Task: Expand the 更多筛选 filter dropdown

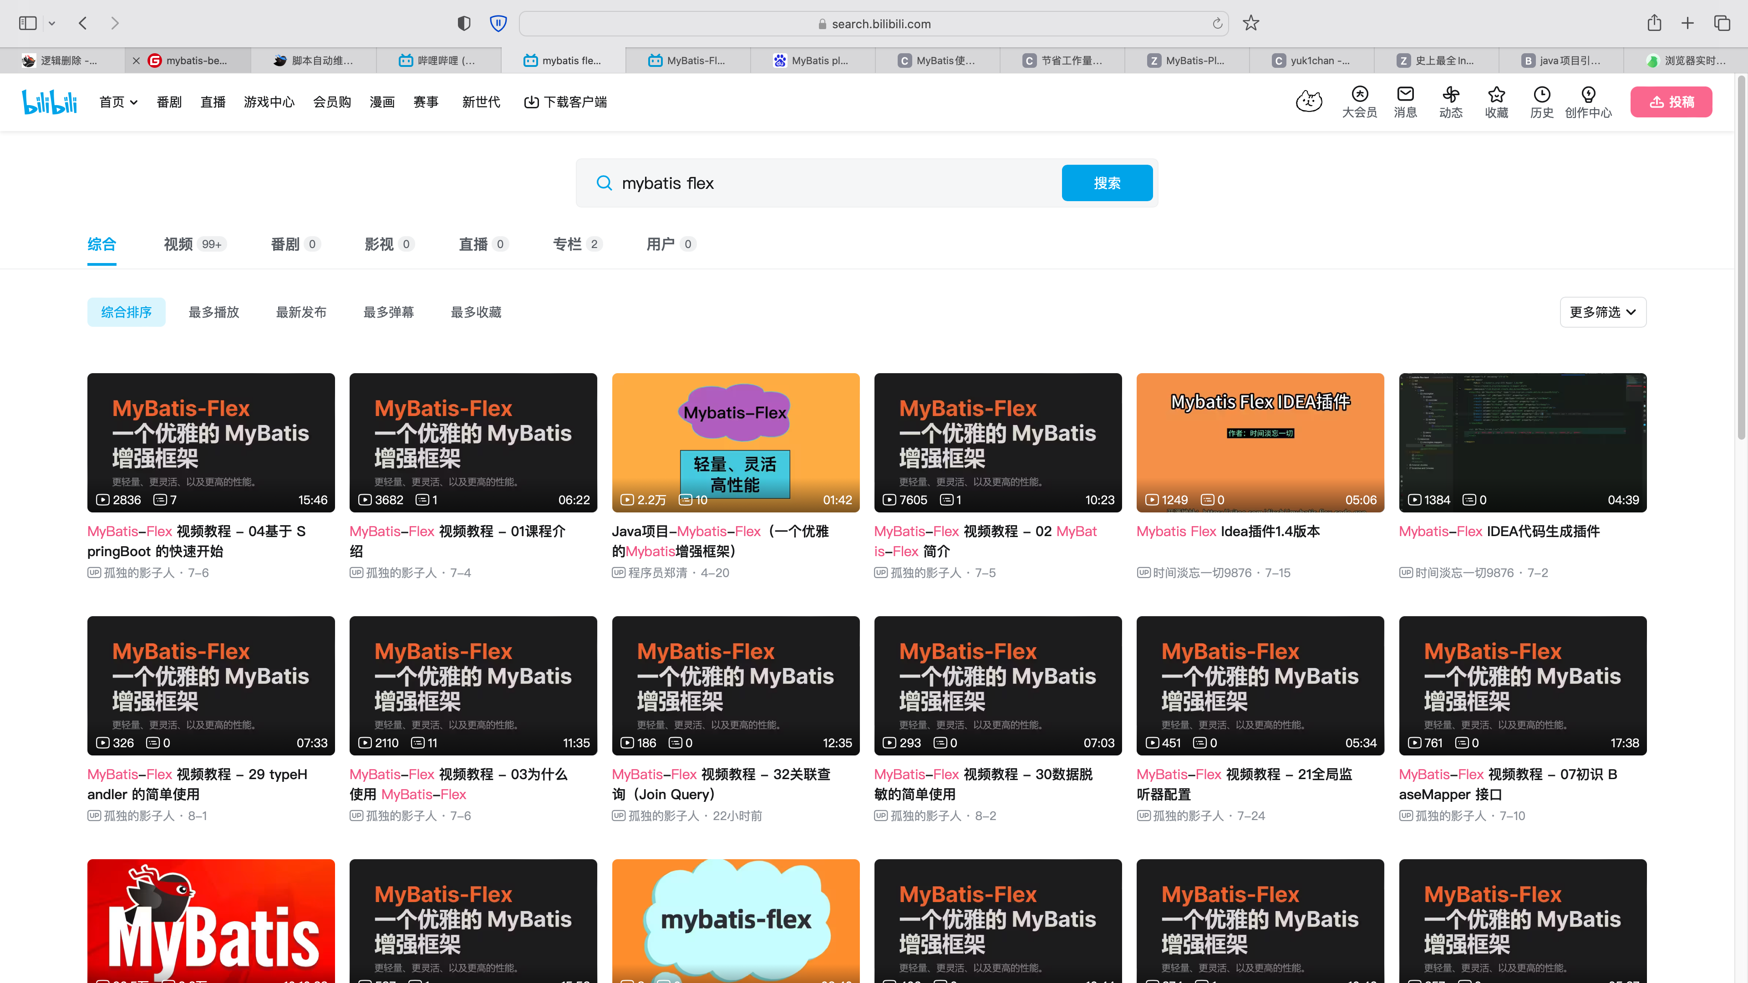Action: (1603, 312)
